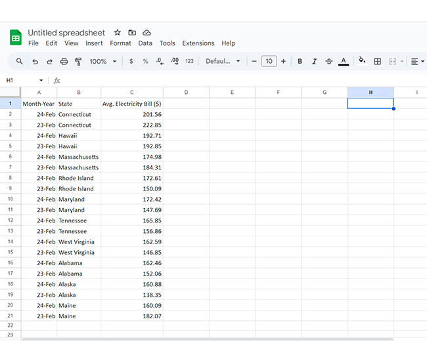Format as percent

click(x=146, y=62)
